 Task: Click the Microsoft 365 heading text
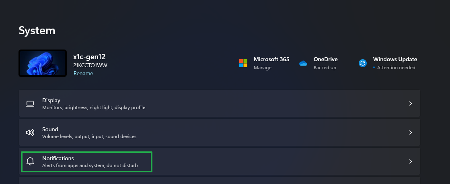click(271, 59)
